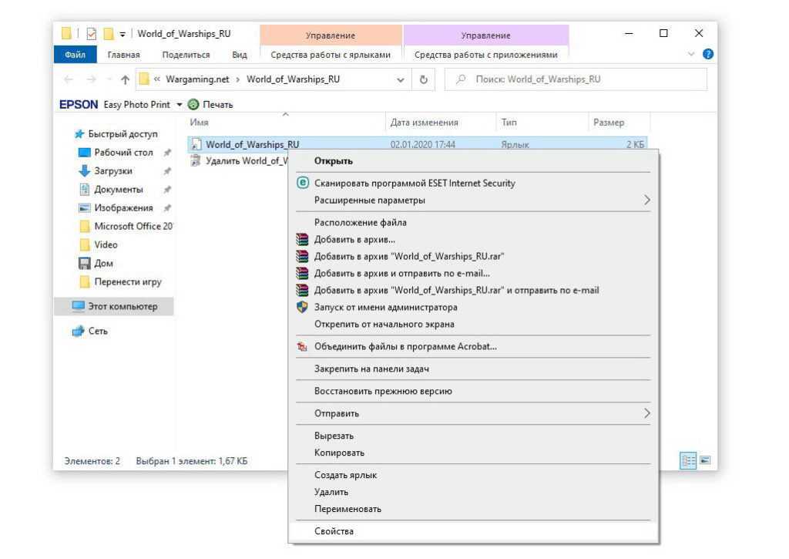Open the quick access toolbar customize dropdown

coord(123,34)
